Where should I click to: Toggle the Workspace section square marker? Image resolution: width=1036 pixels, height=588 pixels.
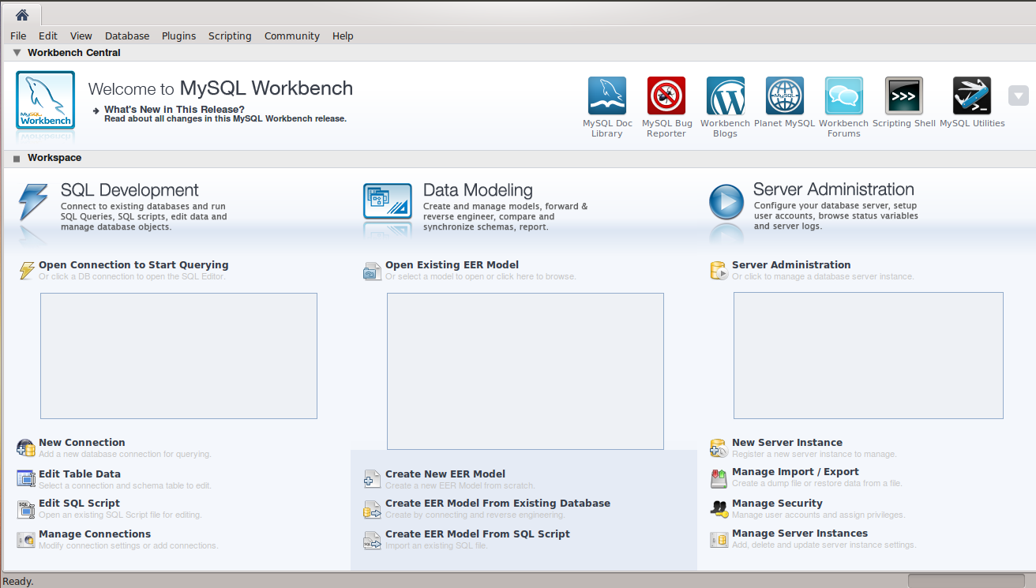17,159
